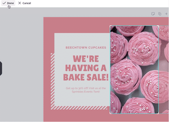Grab the top-left crop handle
This screenshot has width=169, height=122.
click(x=111, y=26)
